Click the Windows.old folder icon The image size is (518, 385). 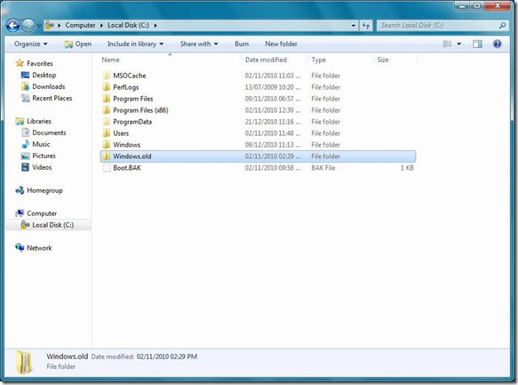[x=107, y=156]
